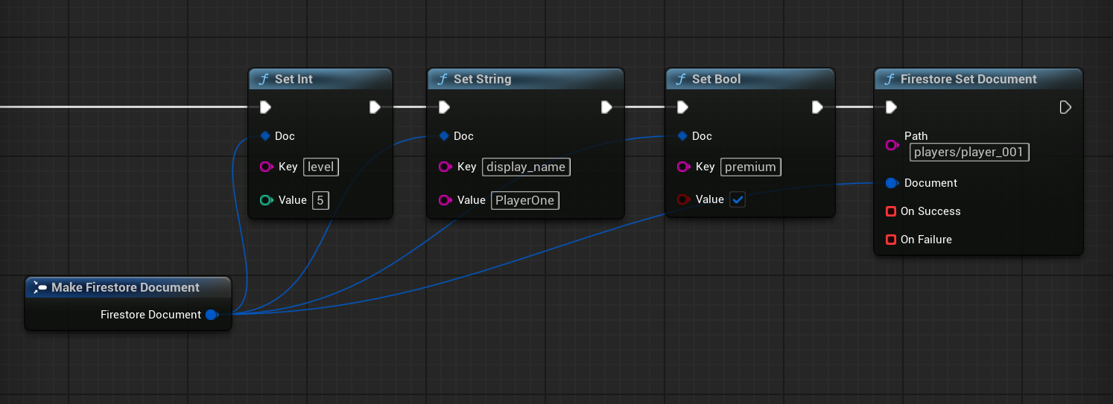
Task: Uncheck the Set Bool Value checkbox
Action: pyautogui.click(x=738, y=200)
